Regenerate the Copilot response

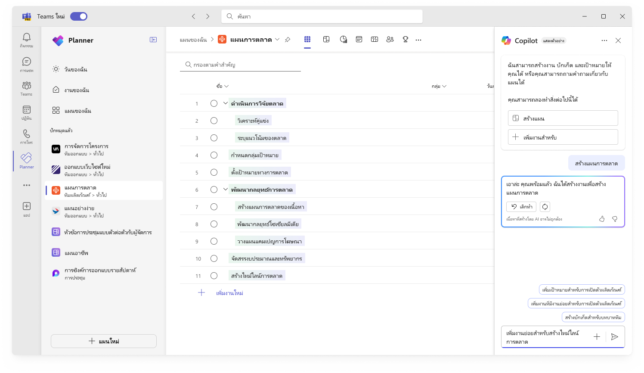(545, 207)
